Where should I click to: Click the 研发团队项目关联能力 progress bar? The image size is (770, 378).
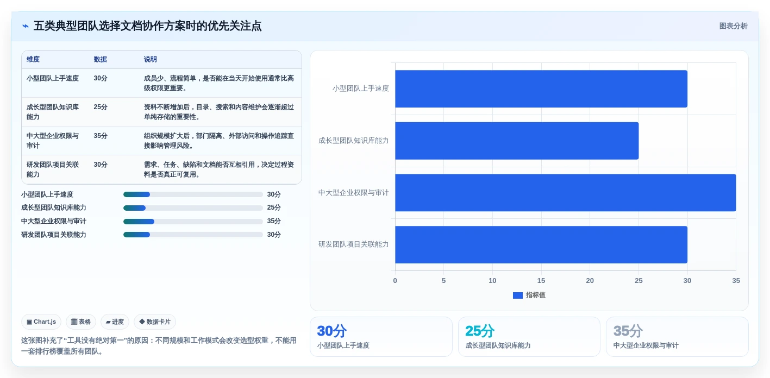pos(193,235)
